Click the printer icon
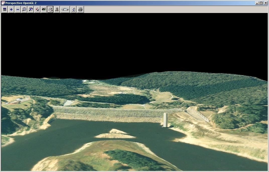The height and width of the screenshot is (172, 269). click(80, 9)
